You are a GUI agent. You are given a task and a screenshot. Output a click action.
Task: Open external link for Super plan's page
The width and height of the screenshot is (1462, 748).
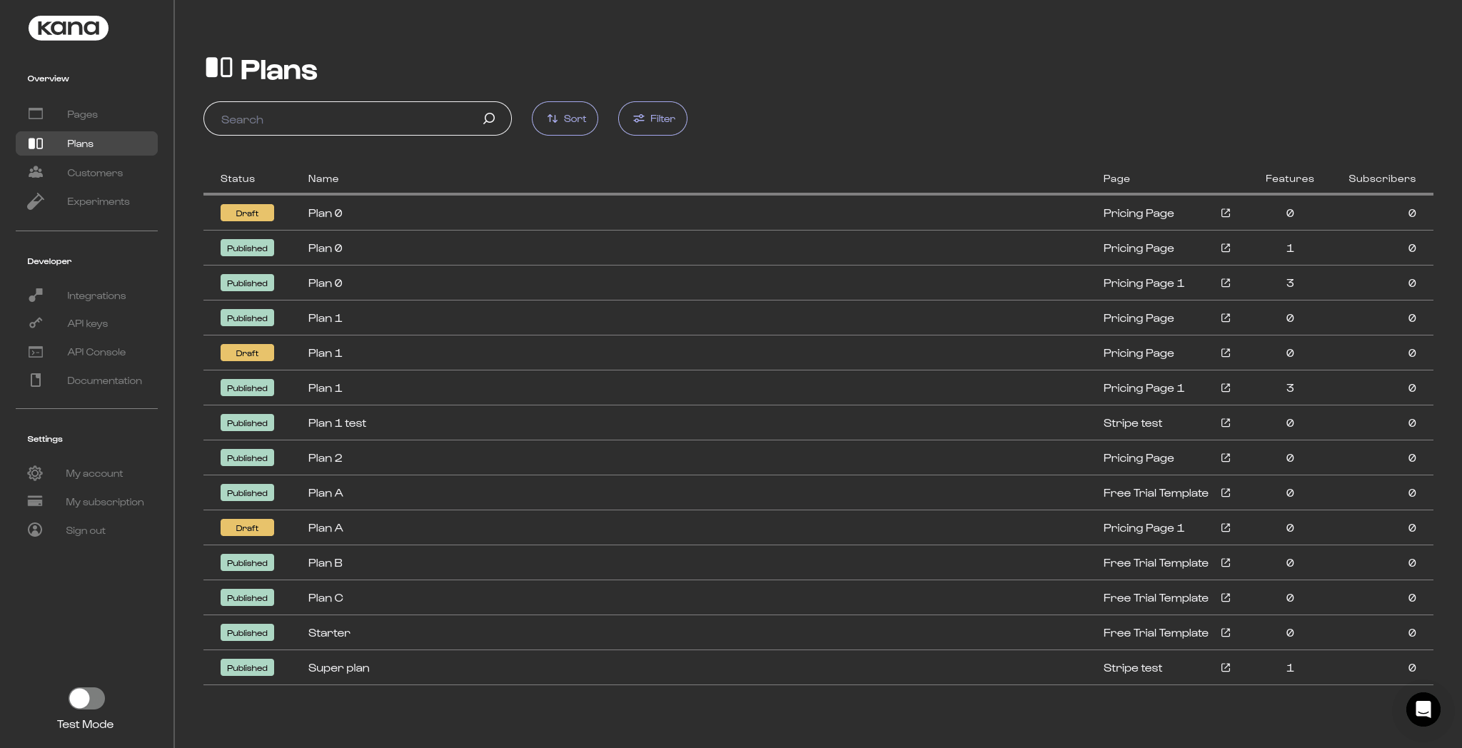(1226, 668)
